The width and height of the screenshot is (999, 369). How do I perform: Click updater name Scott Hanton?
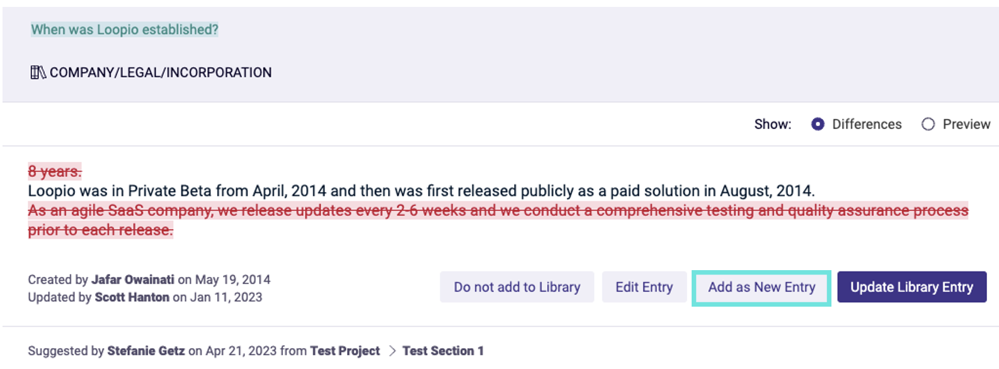[132, 297]
